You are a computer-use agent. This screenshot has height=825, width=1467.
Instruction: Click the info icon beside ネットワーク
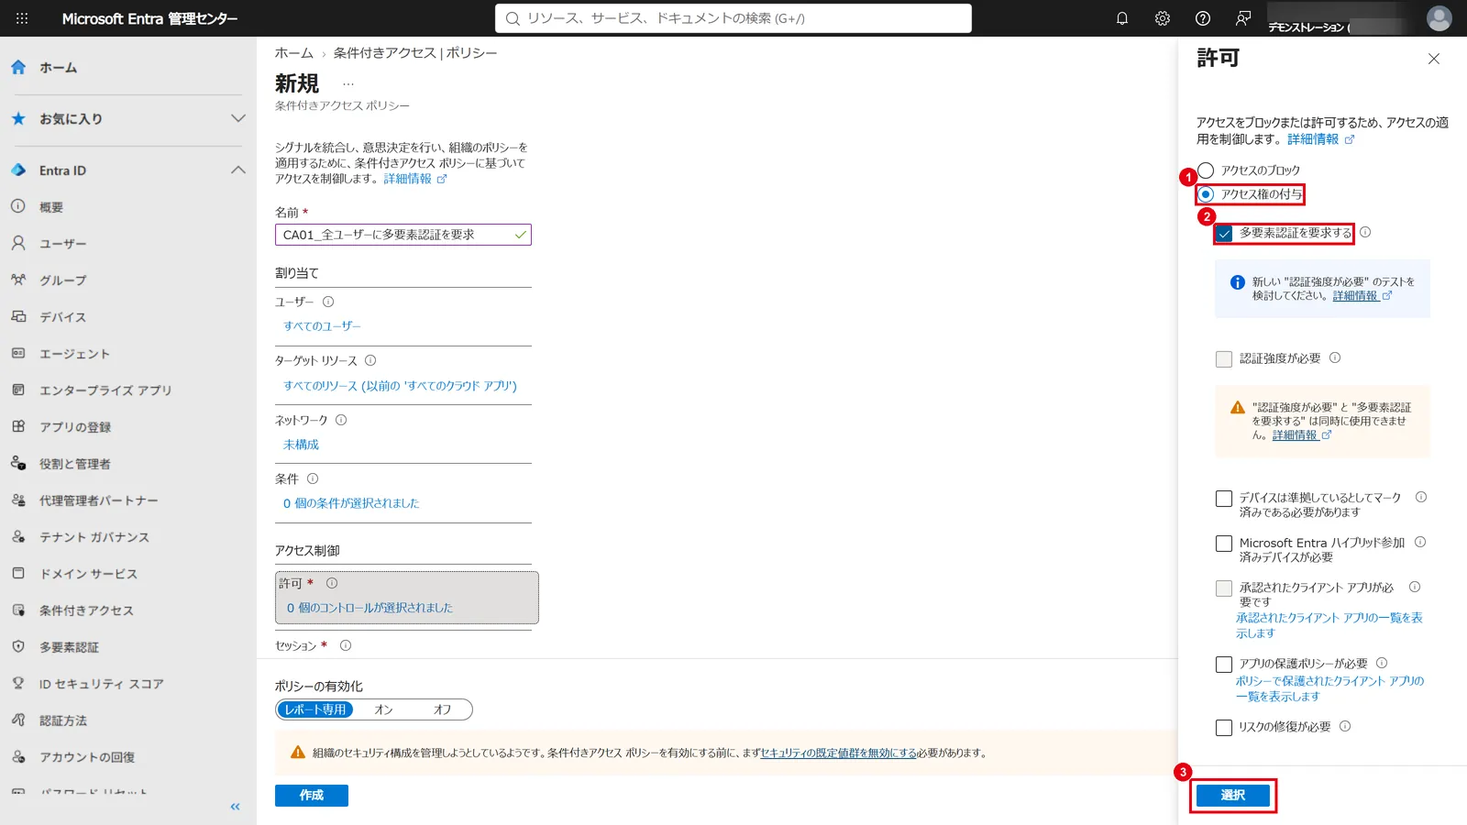341,420
